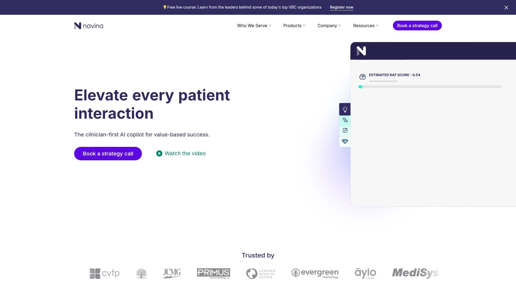The width and height of the screenshot is (516, 290).
Task: Expand the Products dropdown menu
Action: coord(294,26)
